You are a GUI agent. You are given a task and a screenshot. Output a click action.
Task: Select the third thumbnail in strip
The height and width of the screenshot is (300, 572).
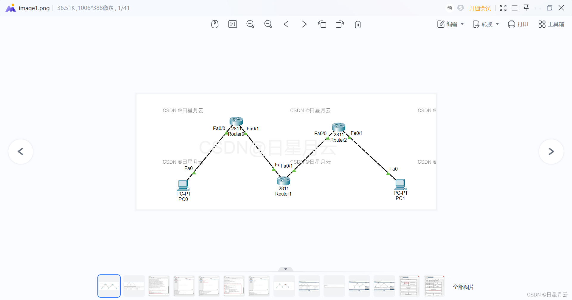tap(159, 286)
